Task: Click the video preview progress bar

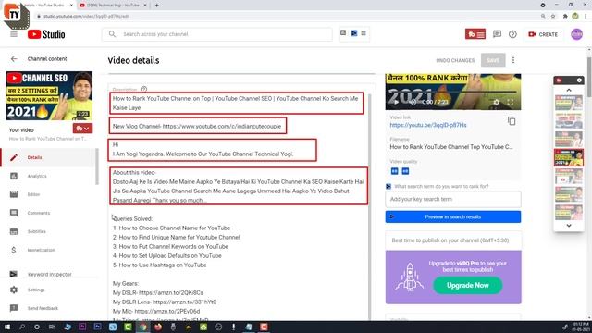Action: coord(453,92)
